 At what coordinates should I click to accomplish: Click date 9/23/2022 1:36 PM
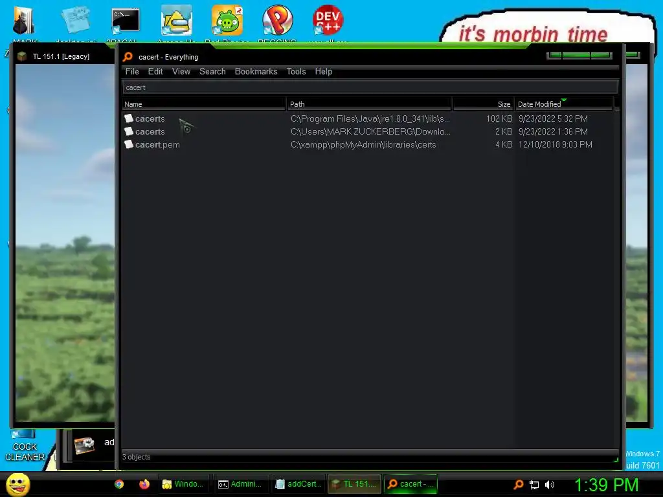[553, 131]
